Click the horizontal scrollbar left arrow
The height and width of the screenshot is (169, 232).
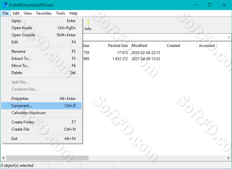click(4, 158)
